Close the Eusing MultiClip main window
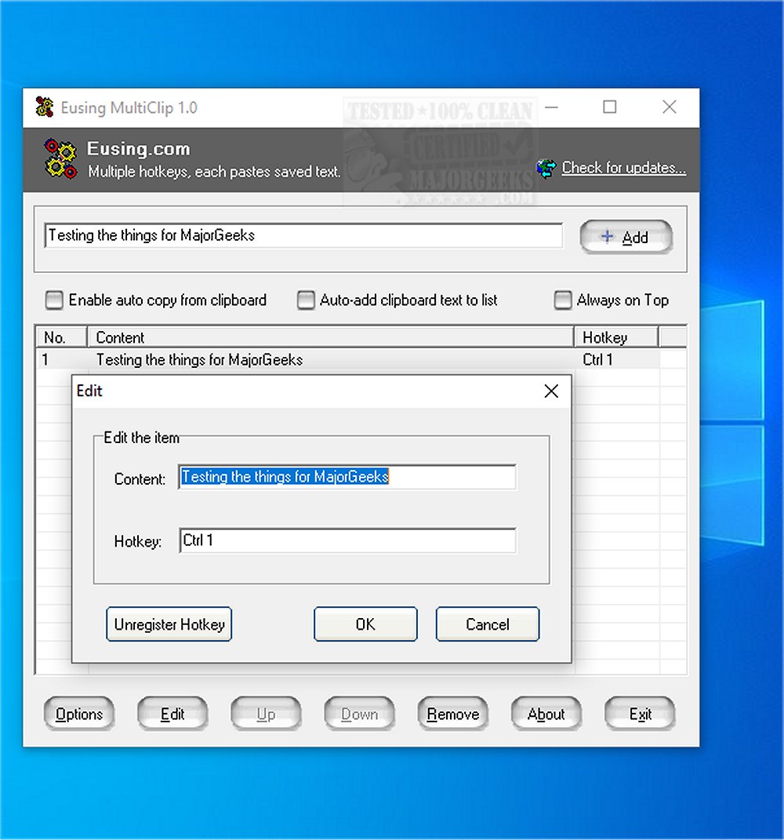Screen dimensions: 784x840 coord(670,107)
